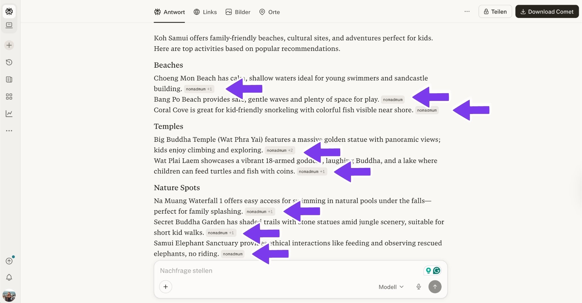The width and height of the screenshot is (582, 303).
Task: Open a new thread via the plus icon
Action: (x=9, y=45)
